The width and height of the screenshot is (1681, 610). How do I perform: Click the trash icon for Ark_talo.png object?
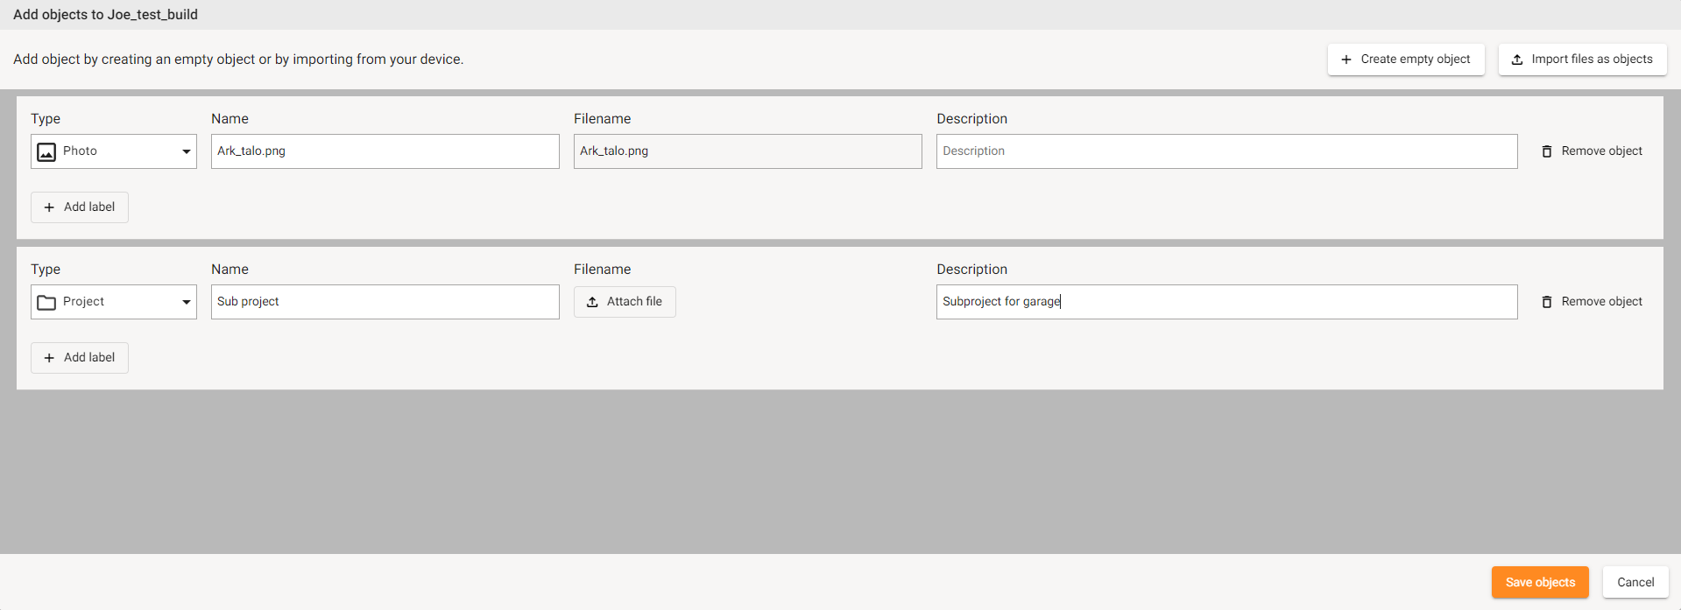coord(1546,151)
